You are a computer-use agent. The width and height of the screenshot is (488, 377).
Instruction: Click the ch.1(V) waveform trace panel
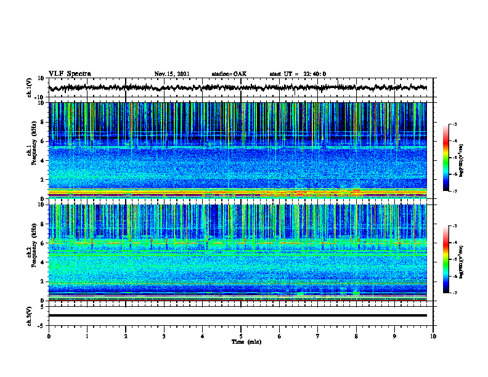pyautogui.click(x=240, y=87)
